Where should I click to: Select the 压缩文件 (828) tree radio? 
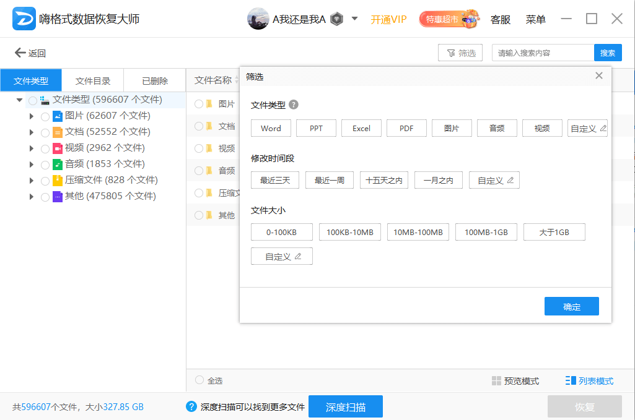click(45, 181)
